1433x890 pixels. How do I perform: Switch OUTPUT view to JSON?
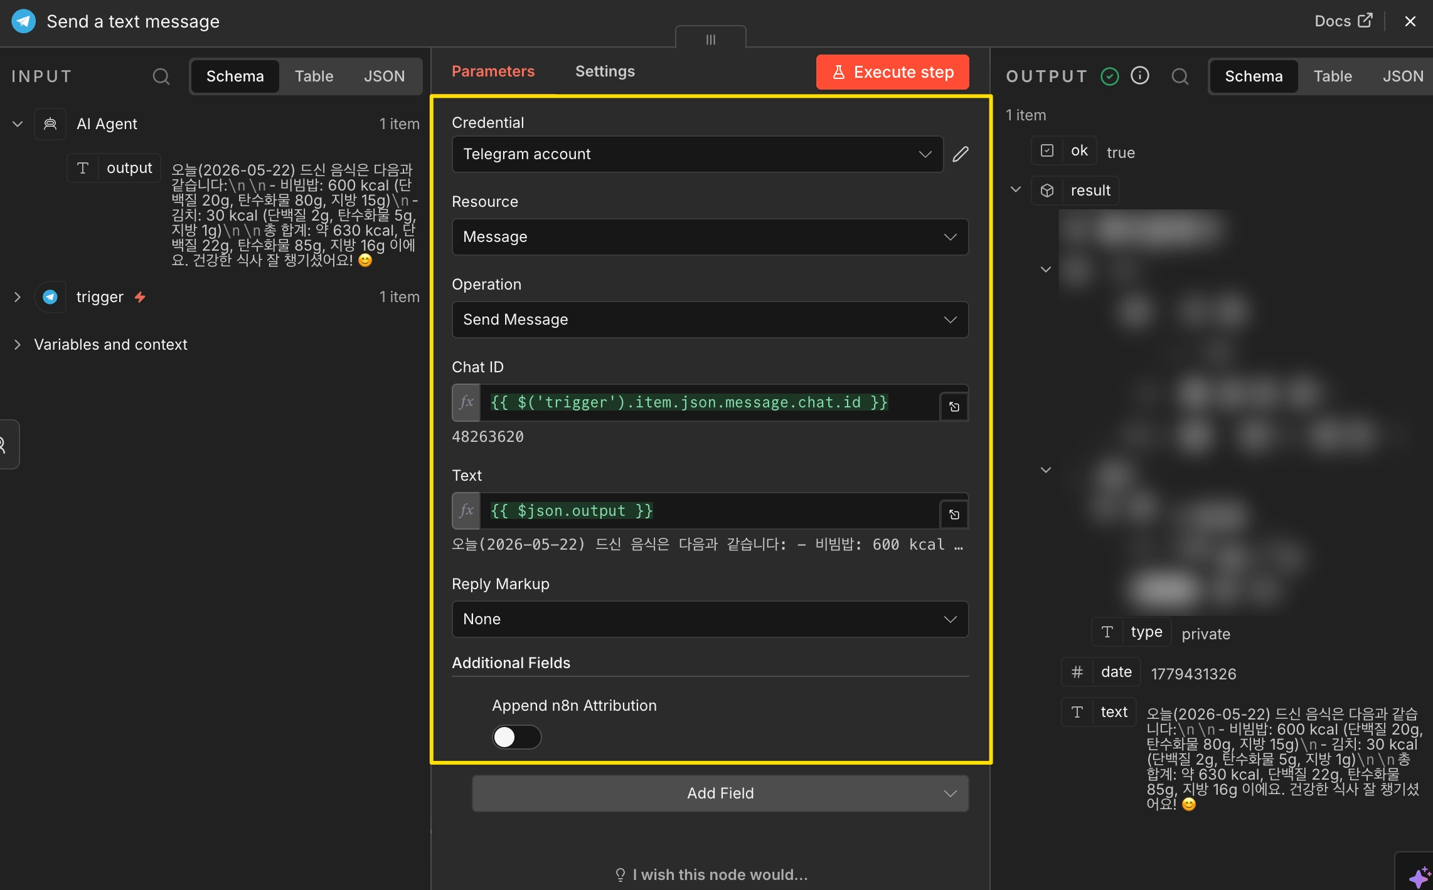[1403, 76]
